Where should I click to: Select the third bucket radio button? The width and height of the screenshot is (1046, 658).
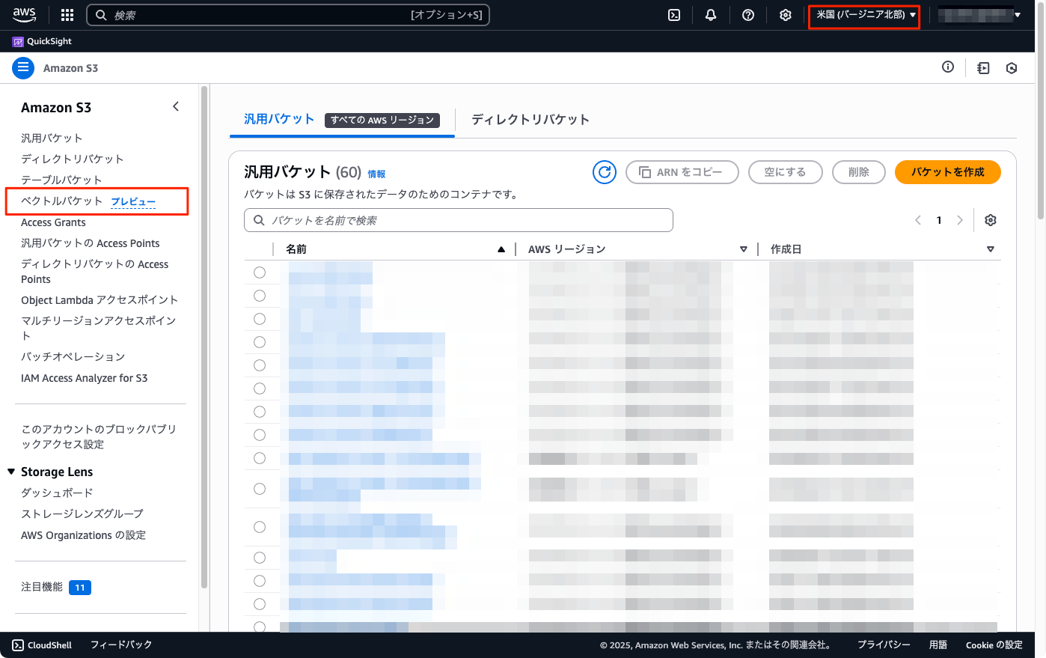pyautogui.click(x=260, y=319)
